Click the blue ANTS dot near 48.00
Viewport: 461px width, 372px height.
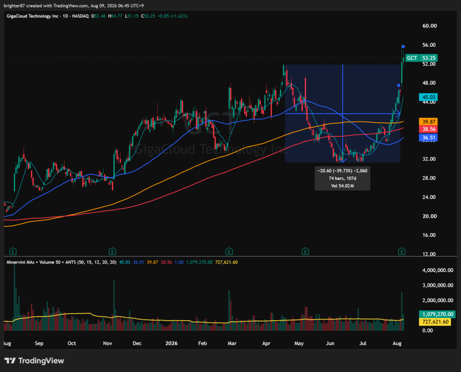click(398, 85)
